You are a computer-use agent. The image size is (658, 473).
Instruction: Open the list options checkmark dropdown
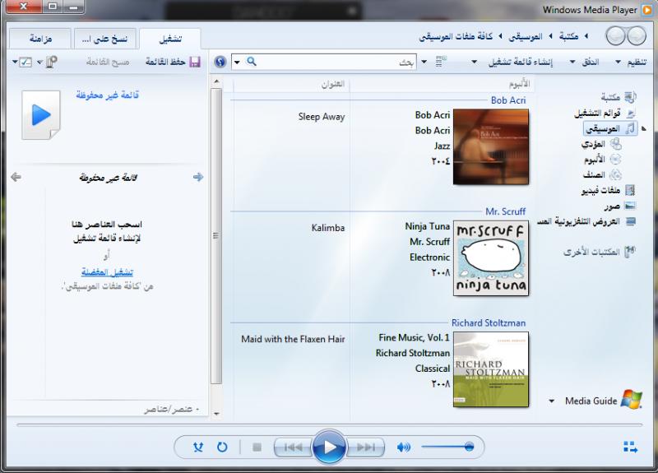coord(22,63)
